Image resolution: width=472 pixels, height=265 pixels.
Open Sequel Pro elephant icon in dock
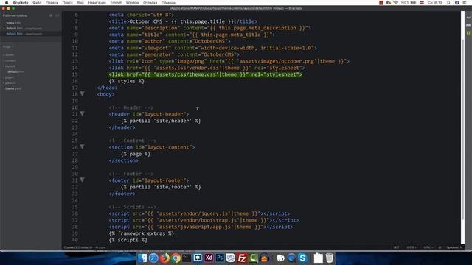click(x=280, y=258)
